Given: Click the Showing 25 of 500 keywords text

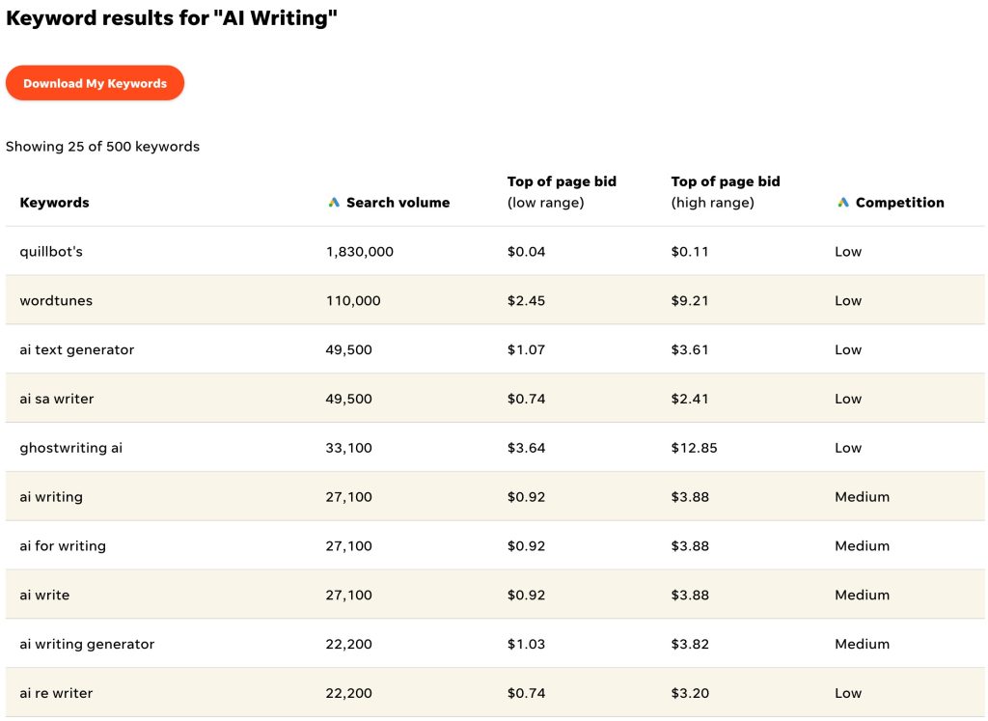Looking at the screenshot, I should pyautogui.click(x=102, y=147).
